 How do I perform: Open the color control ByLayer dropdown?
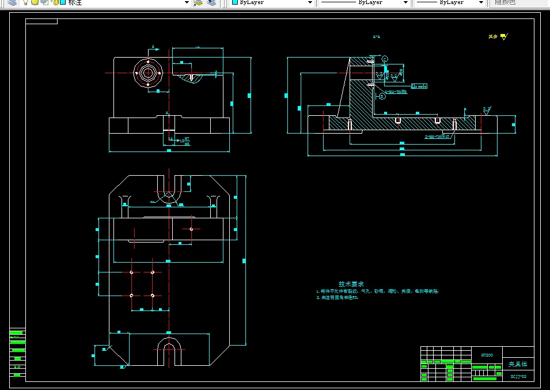[272, 2]
